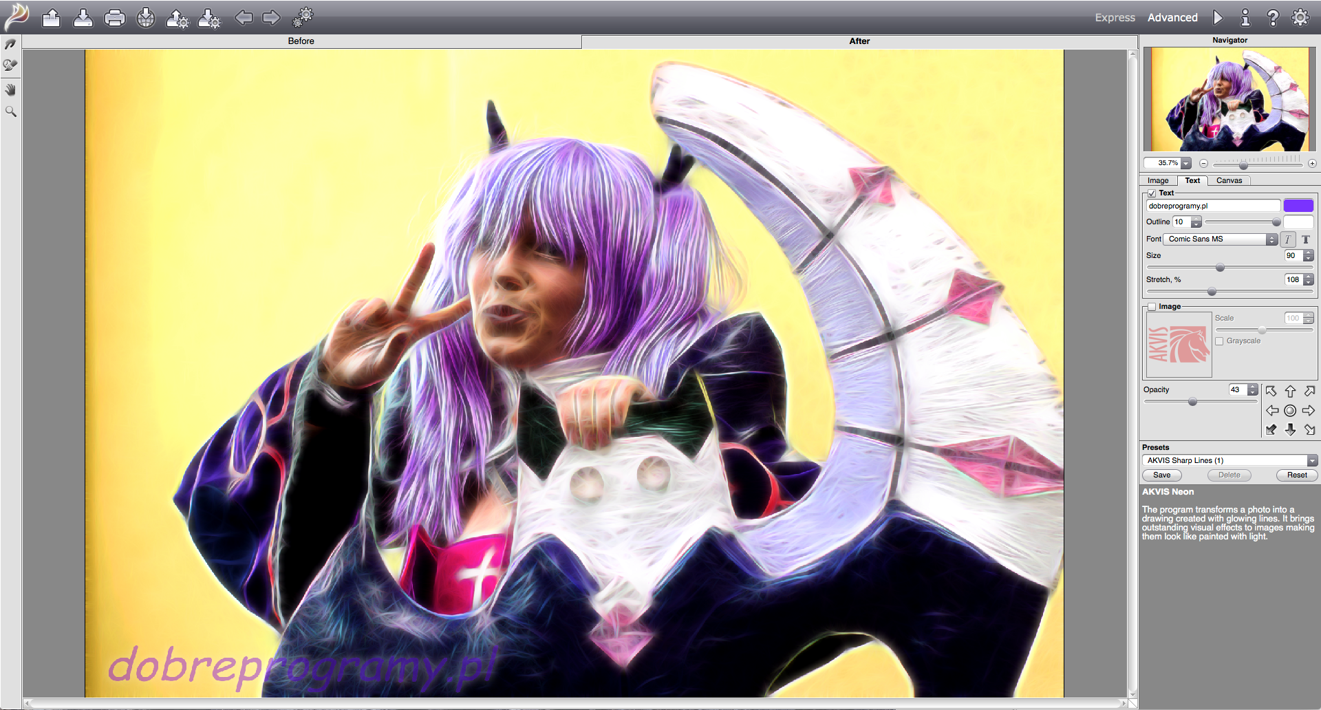Viewport: 1321px width, 710px height.
Task: Open the white outline color swatch
Action: click(x=1298, y=222)
